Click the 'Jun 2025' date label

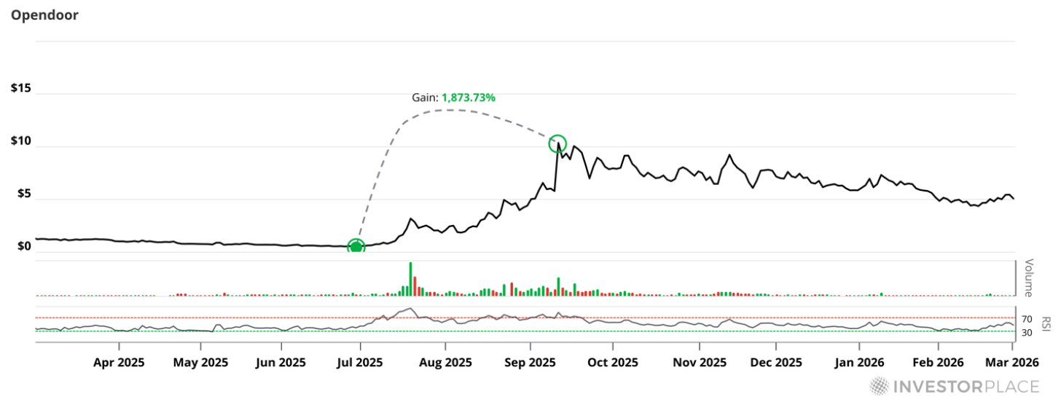coord(281,362)
